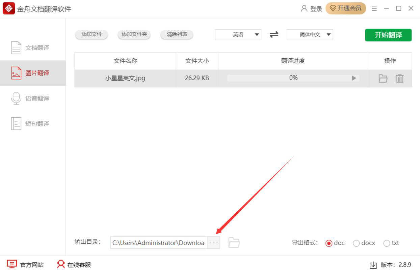Click 文件大小 column header
The width and height of the screenshot is (420, 270).
tap(197, 61)
